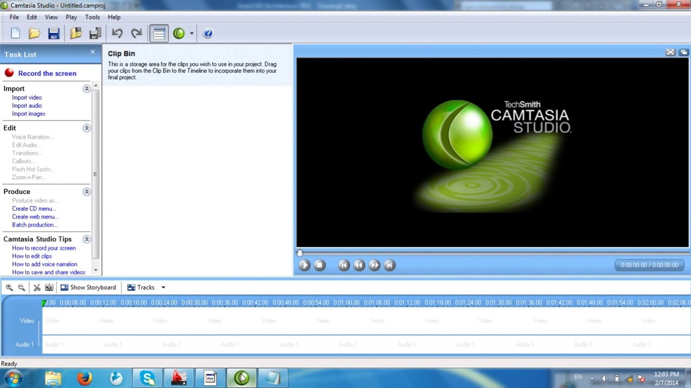Click Create web menu link
The height and width of the screenshot is (388, 691).
35,217
